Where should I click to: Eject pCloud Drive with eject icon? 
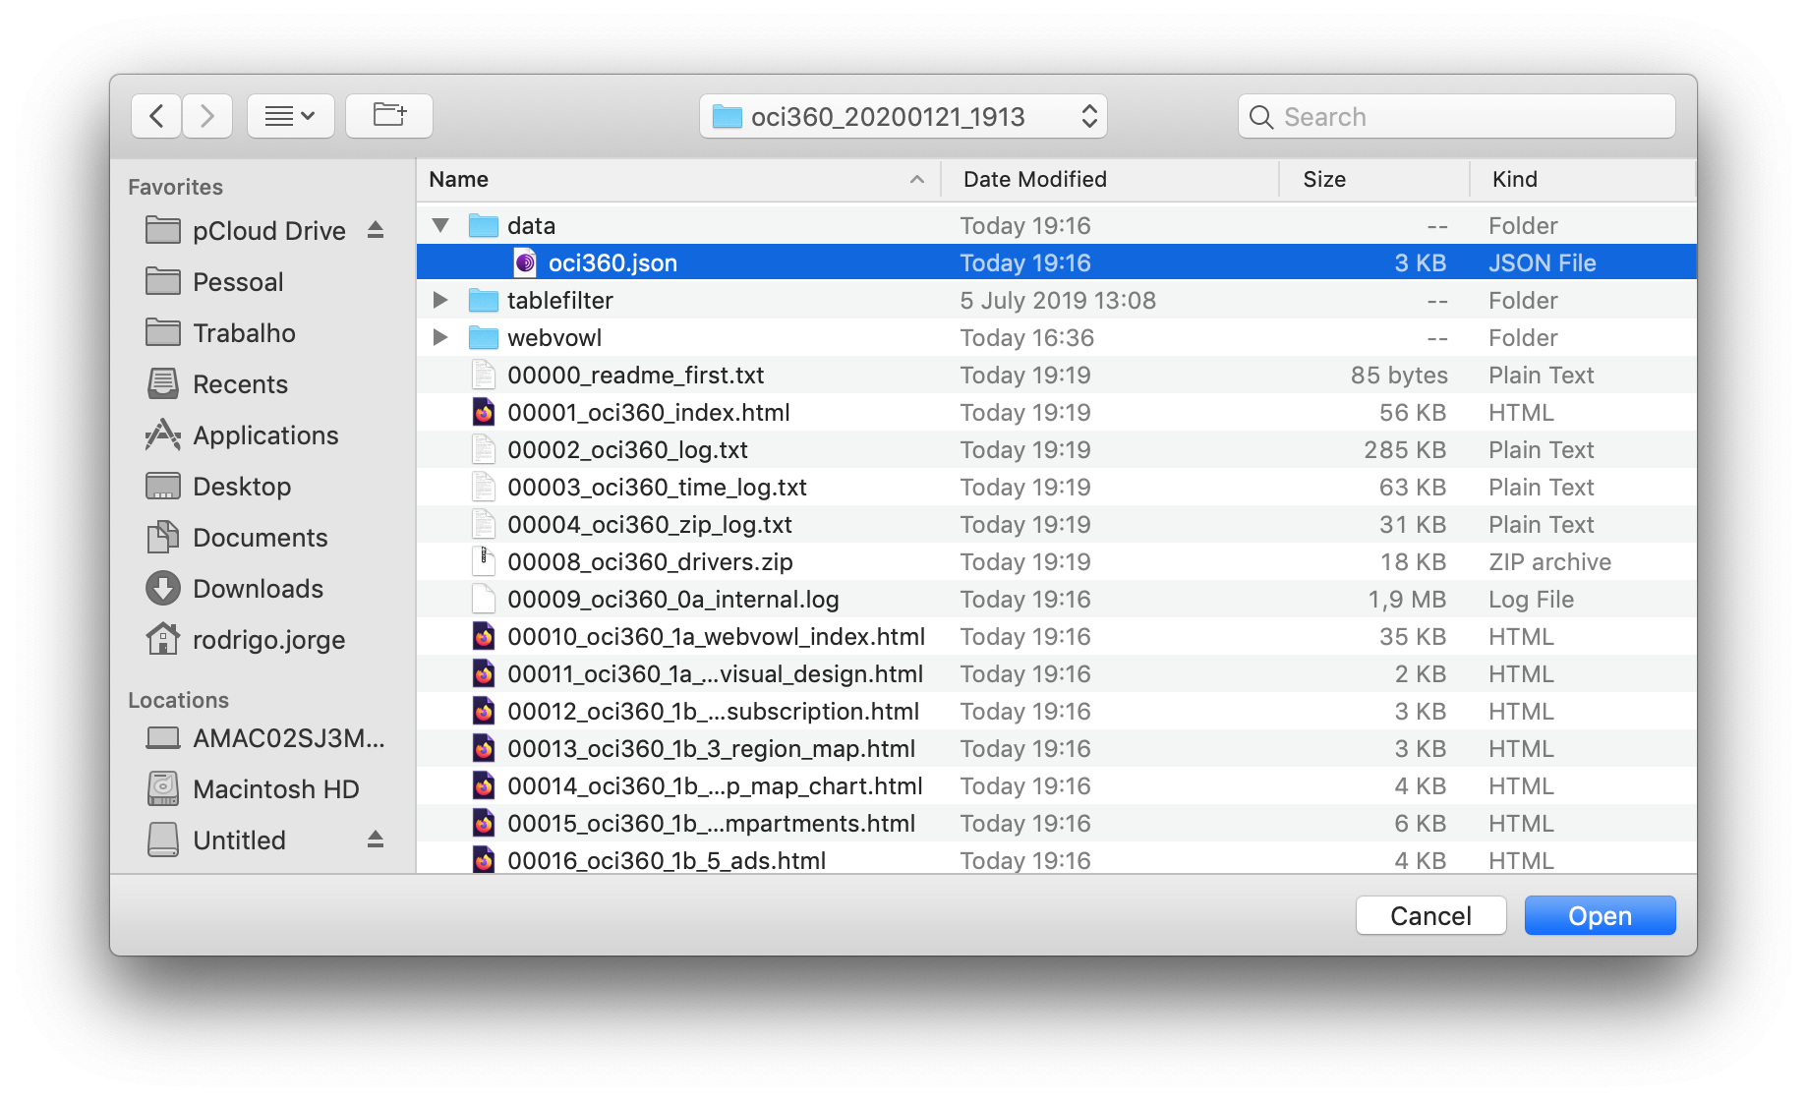(x=376, y=230)
